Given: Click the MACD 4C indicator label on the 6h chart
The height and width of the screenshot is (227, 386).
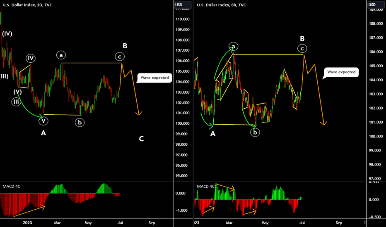Looking at the screenshot, I should 205,187.
